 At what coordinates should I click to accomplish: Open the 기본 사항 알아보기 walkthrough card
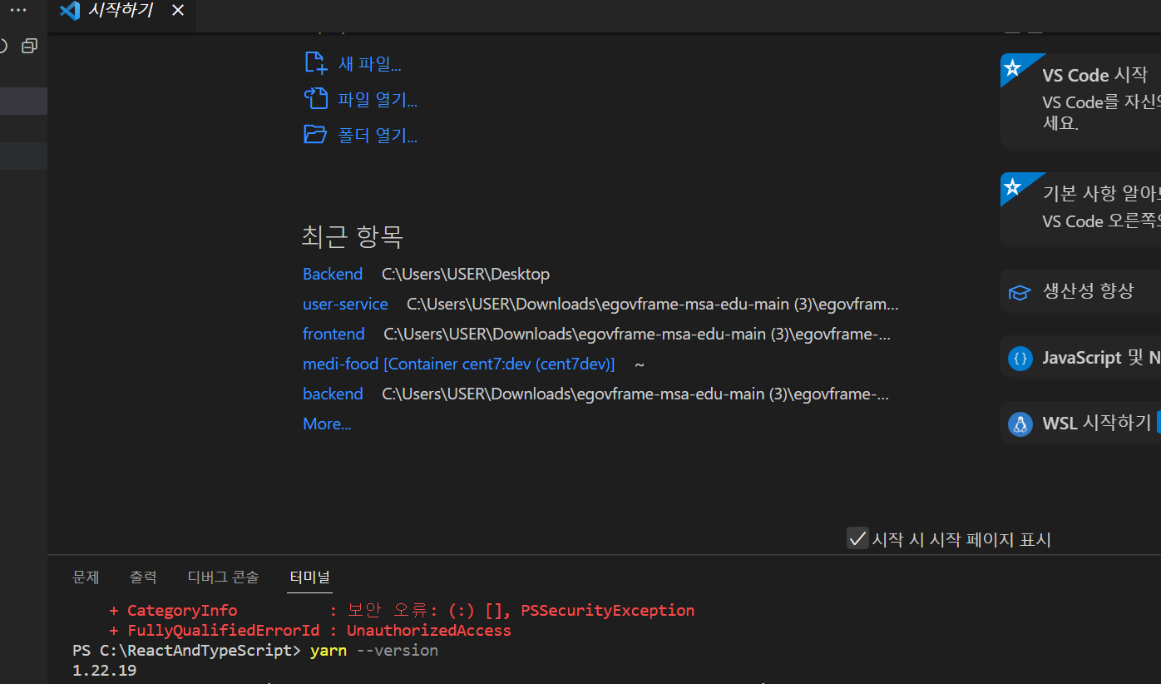1080,210
